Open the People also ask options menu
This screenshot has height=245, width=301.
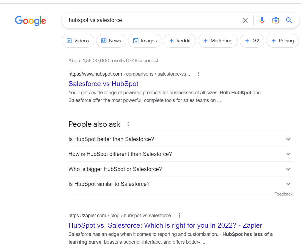[x=128, y=124]
